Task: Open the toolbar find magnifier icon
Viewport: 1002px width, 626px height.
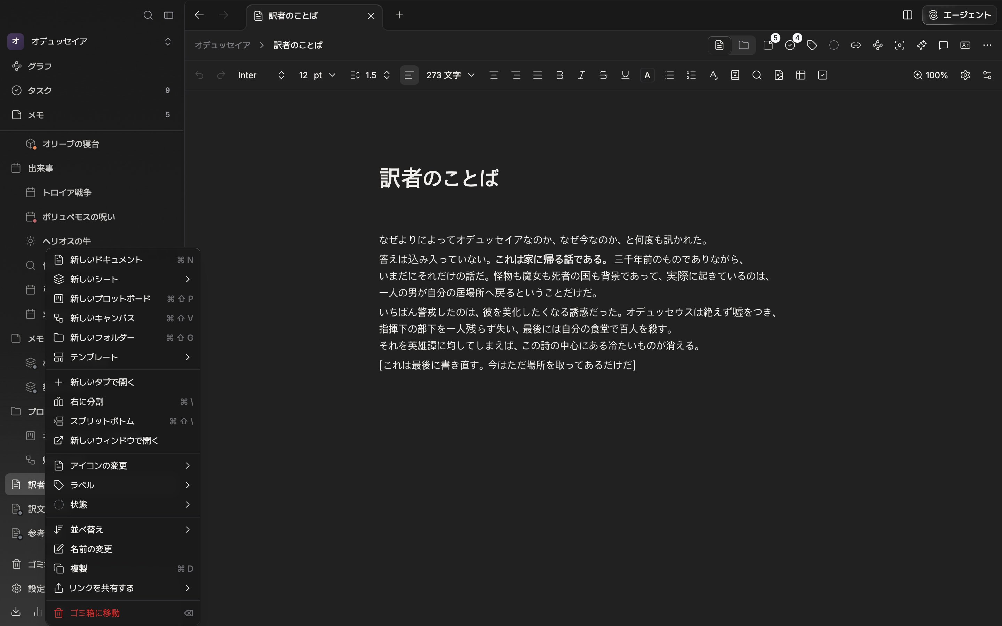Action: [757, 75]
